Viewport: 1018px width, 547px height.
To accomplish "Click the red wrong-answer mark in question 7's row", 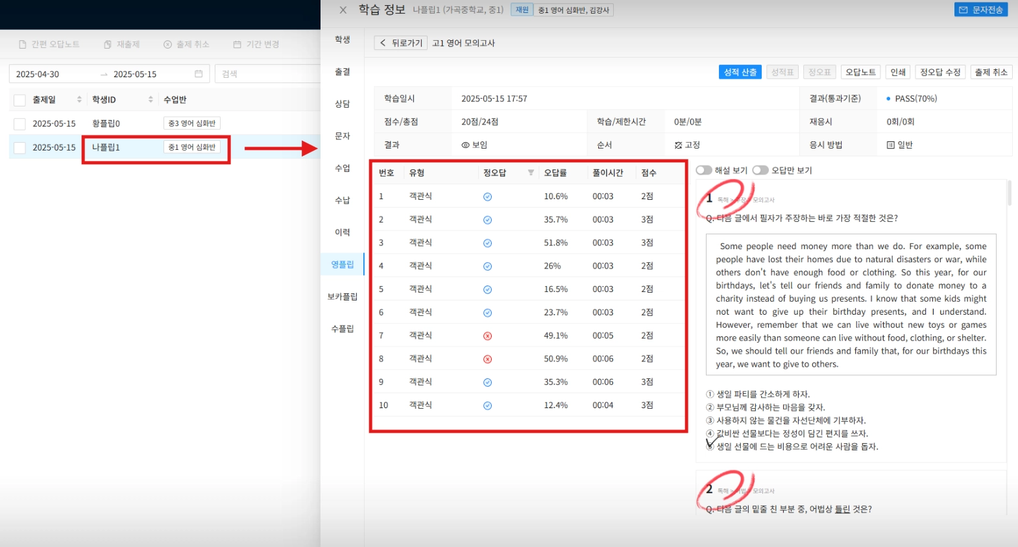I will pyautogui.click(x=487, y=336).
